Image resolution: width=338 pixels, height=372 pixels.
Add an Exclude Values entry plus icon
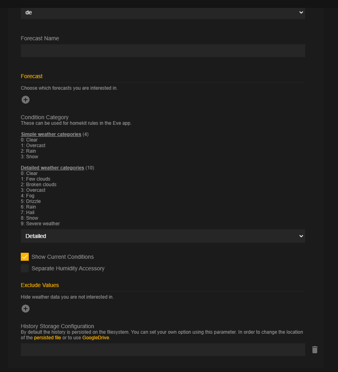click(x=26, y=309)
